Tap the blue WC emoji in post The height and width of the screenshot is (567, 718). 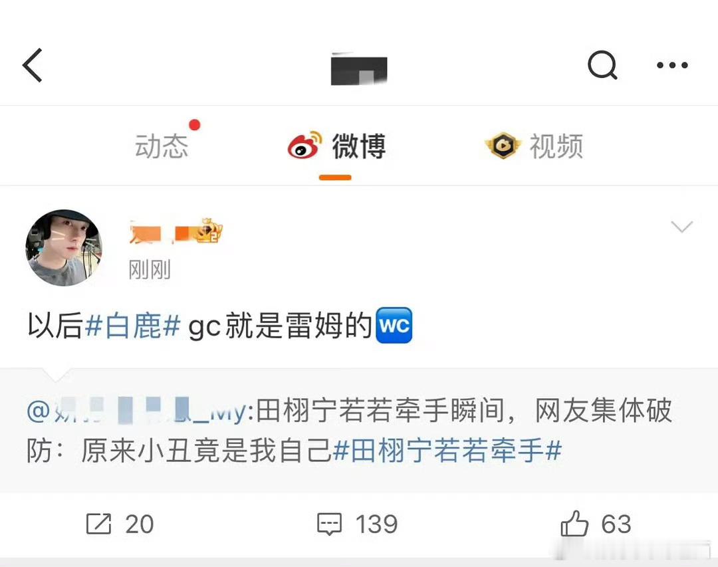click(x=394, y=325)
